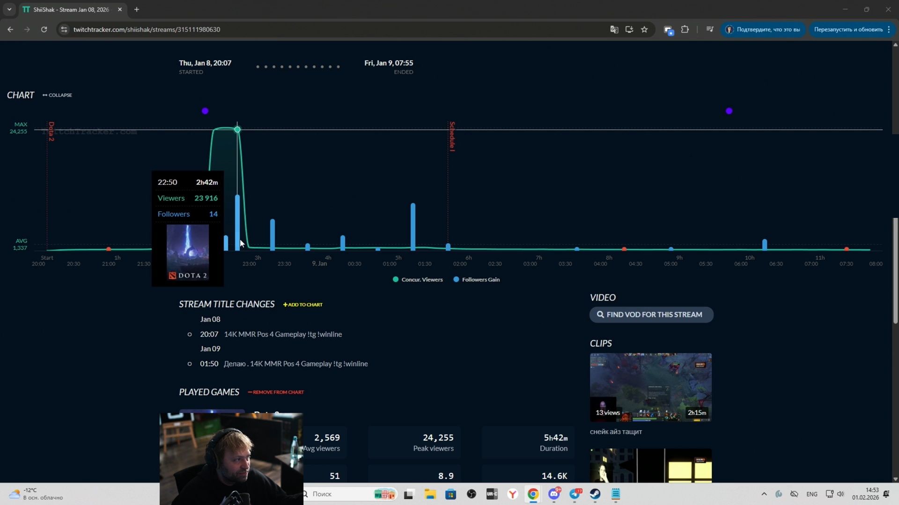899x505 pixels.
Task: Reload the page with the refresh icon
Action: 44,29
